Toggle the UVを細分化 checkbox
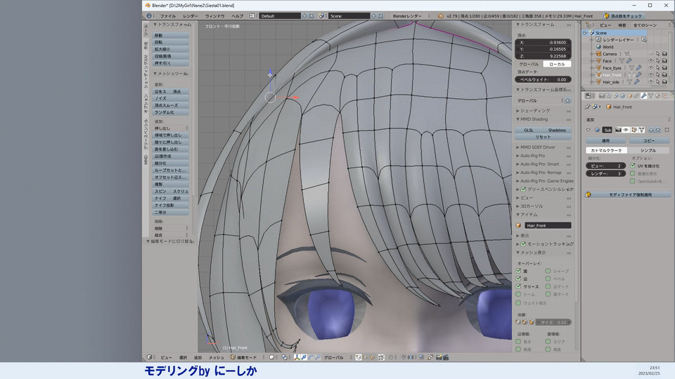The width and height of the screenshot is (675, 379). tap(633, 166)
